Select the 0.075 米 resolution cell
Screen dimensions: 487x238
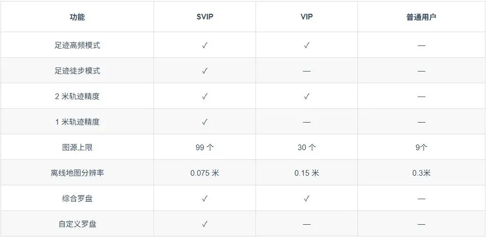(x=204, y=173)
